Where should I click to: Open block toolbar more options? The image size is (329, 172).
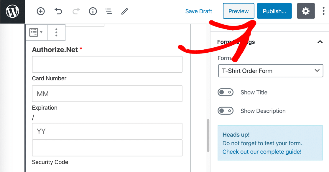56,32
